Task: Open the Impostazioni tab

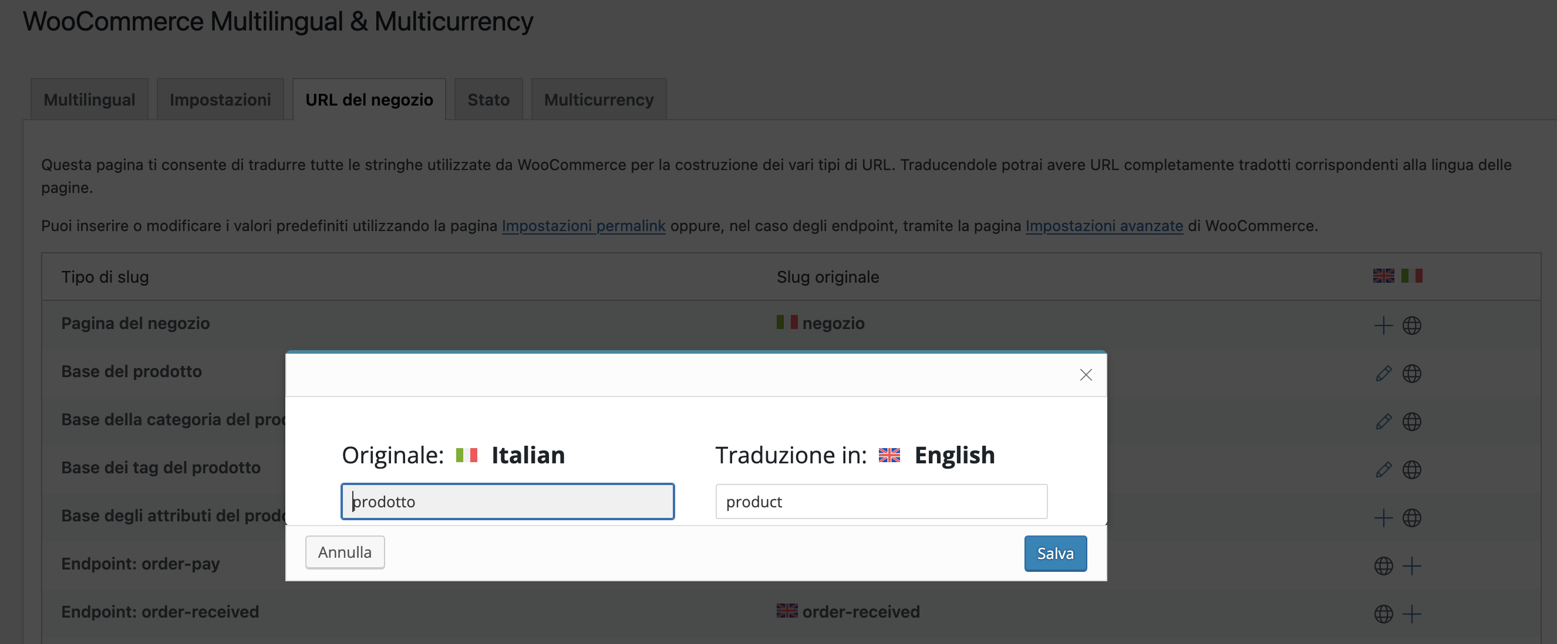Action: 220,100
